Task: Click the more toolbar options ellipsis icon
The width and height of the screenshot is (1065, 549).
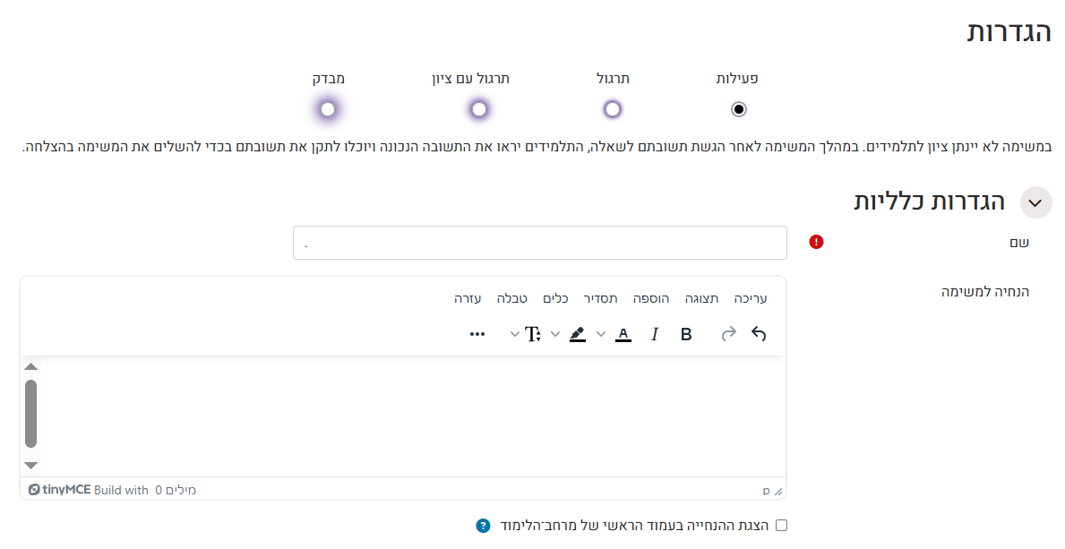Action: tap(477, 333)
